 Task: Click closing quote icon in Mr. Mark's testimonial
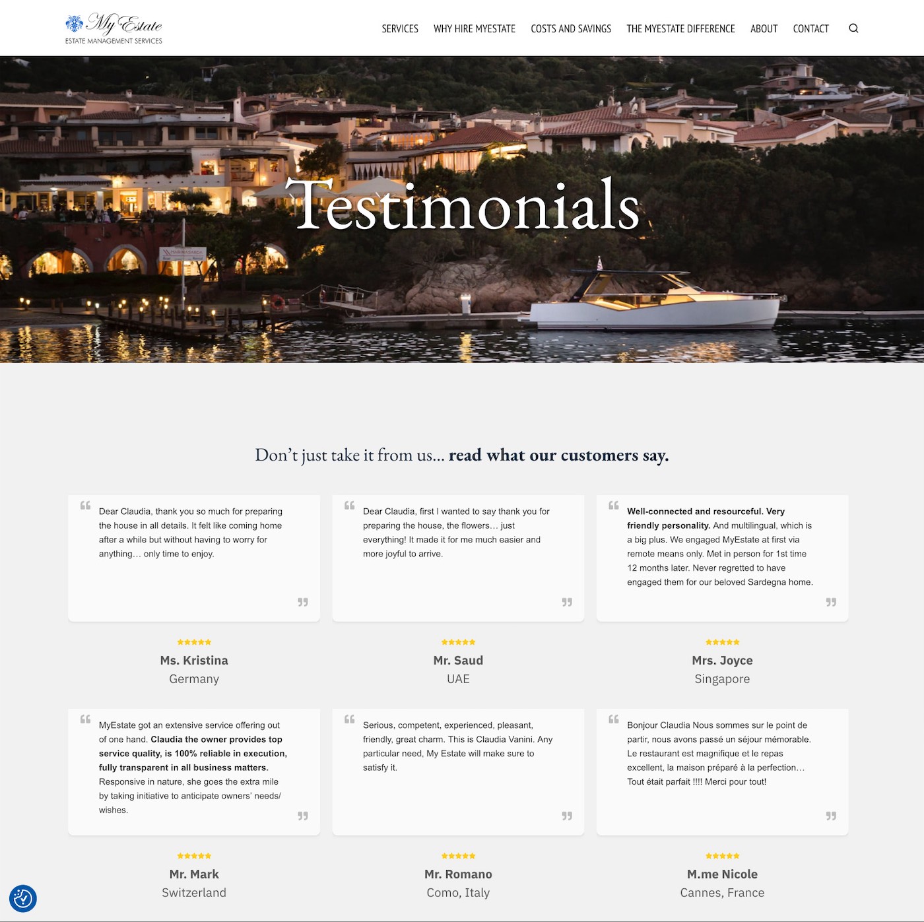tap(303, 816)
